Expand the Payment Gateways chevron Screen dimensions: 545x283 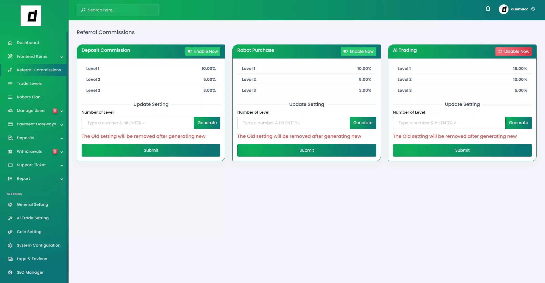(62, 125)
